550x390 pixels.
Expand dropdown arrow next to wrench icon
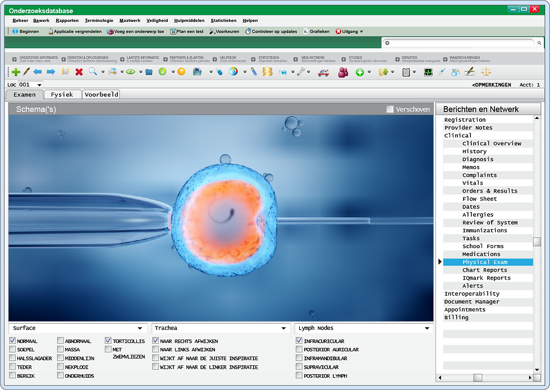point(309,72)
